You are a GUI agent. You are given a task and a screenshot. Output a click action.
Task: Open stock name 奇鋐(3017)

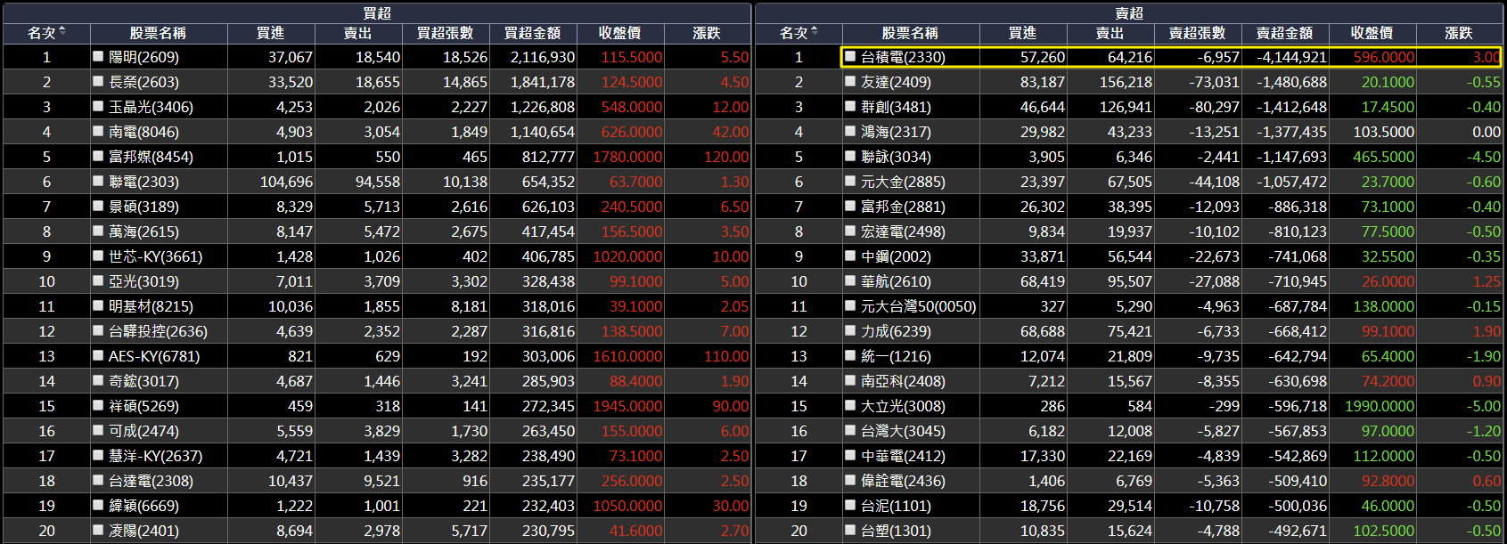[143, 381]
